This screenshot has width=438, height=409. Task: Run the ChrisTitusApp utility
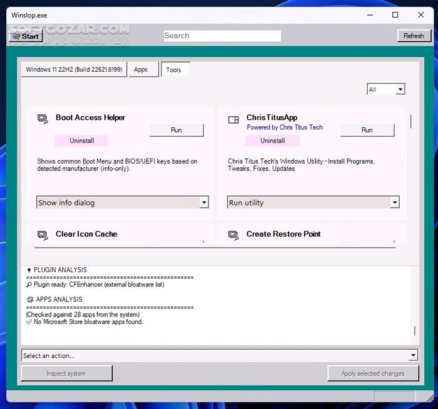coord(367,130)
